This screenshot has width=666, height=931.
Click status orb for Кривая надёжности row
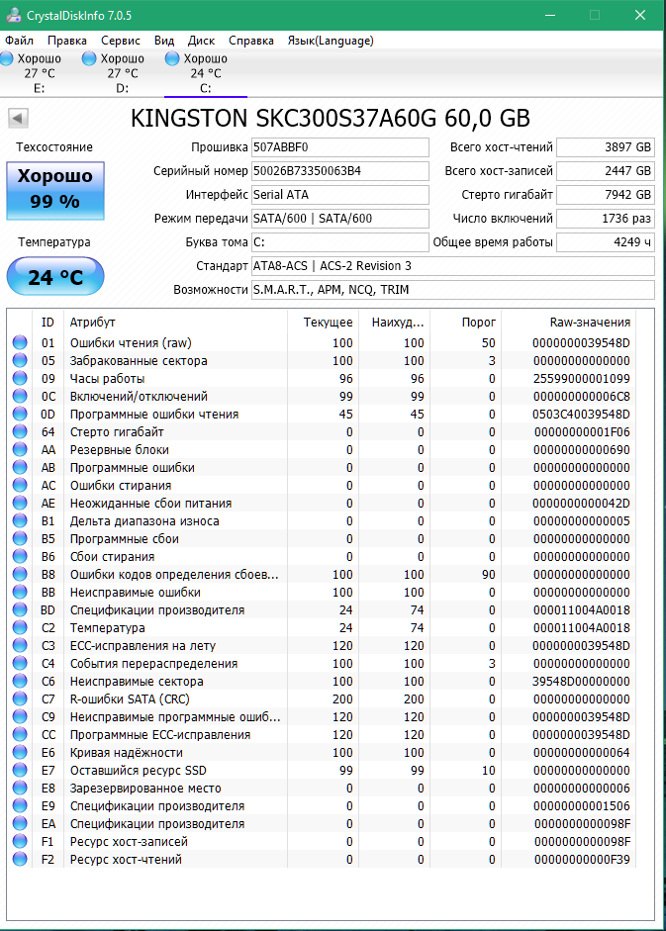coord(20,752)
